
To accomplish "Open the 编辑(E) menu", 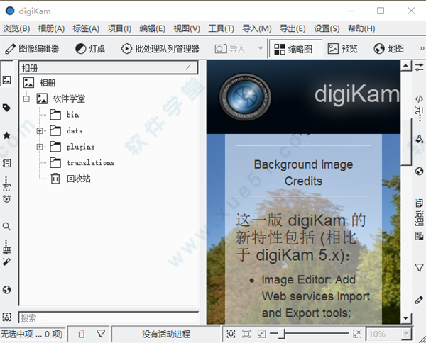I will pyautogui.click(x=153, y=28).
